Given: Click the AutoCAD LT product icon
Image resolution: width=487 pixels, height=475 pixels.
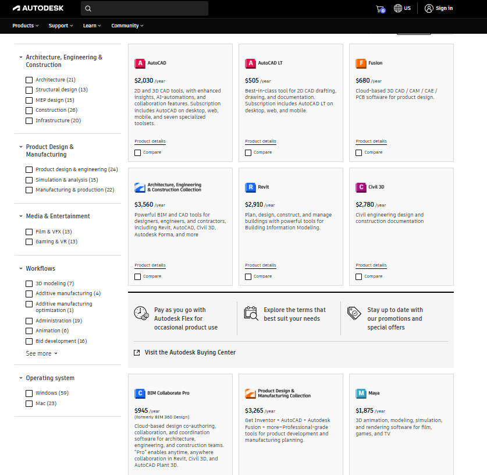Looking at the screenshot, I should 250,63.
